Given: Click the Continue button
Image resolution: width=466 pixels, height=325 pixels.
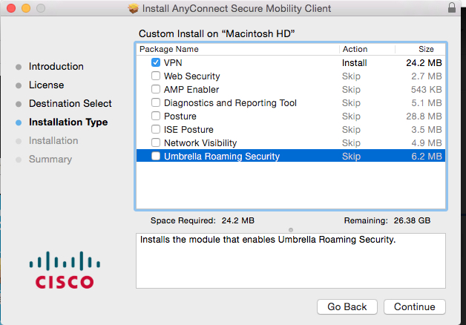Looking at the screenshot, I should pos(415,306).
